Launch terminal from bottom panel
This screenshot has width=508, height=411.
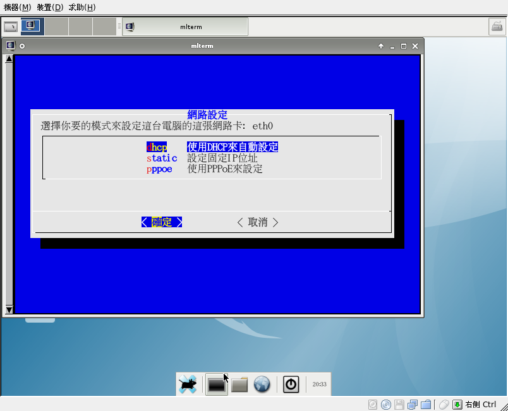(x=217, y=384)
